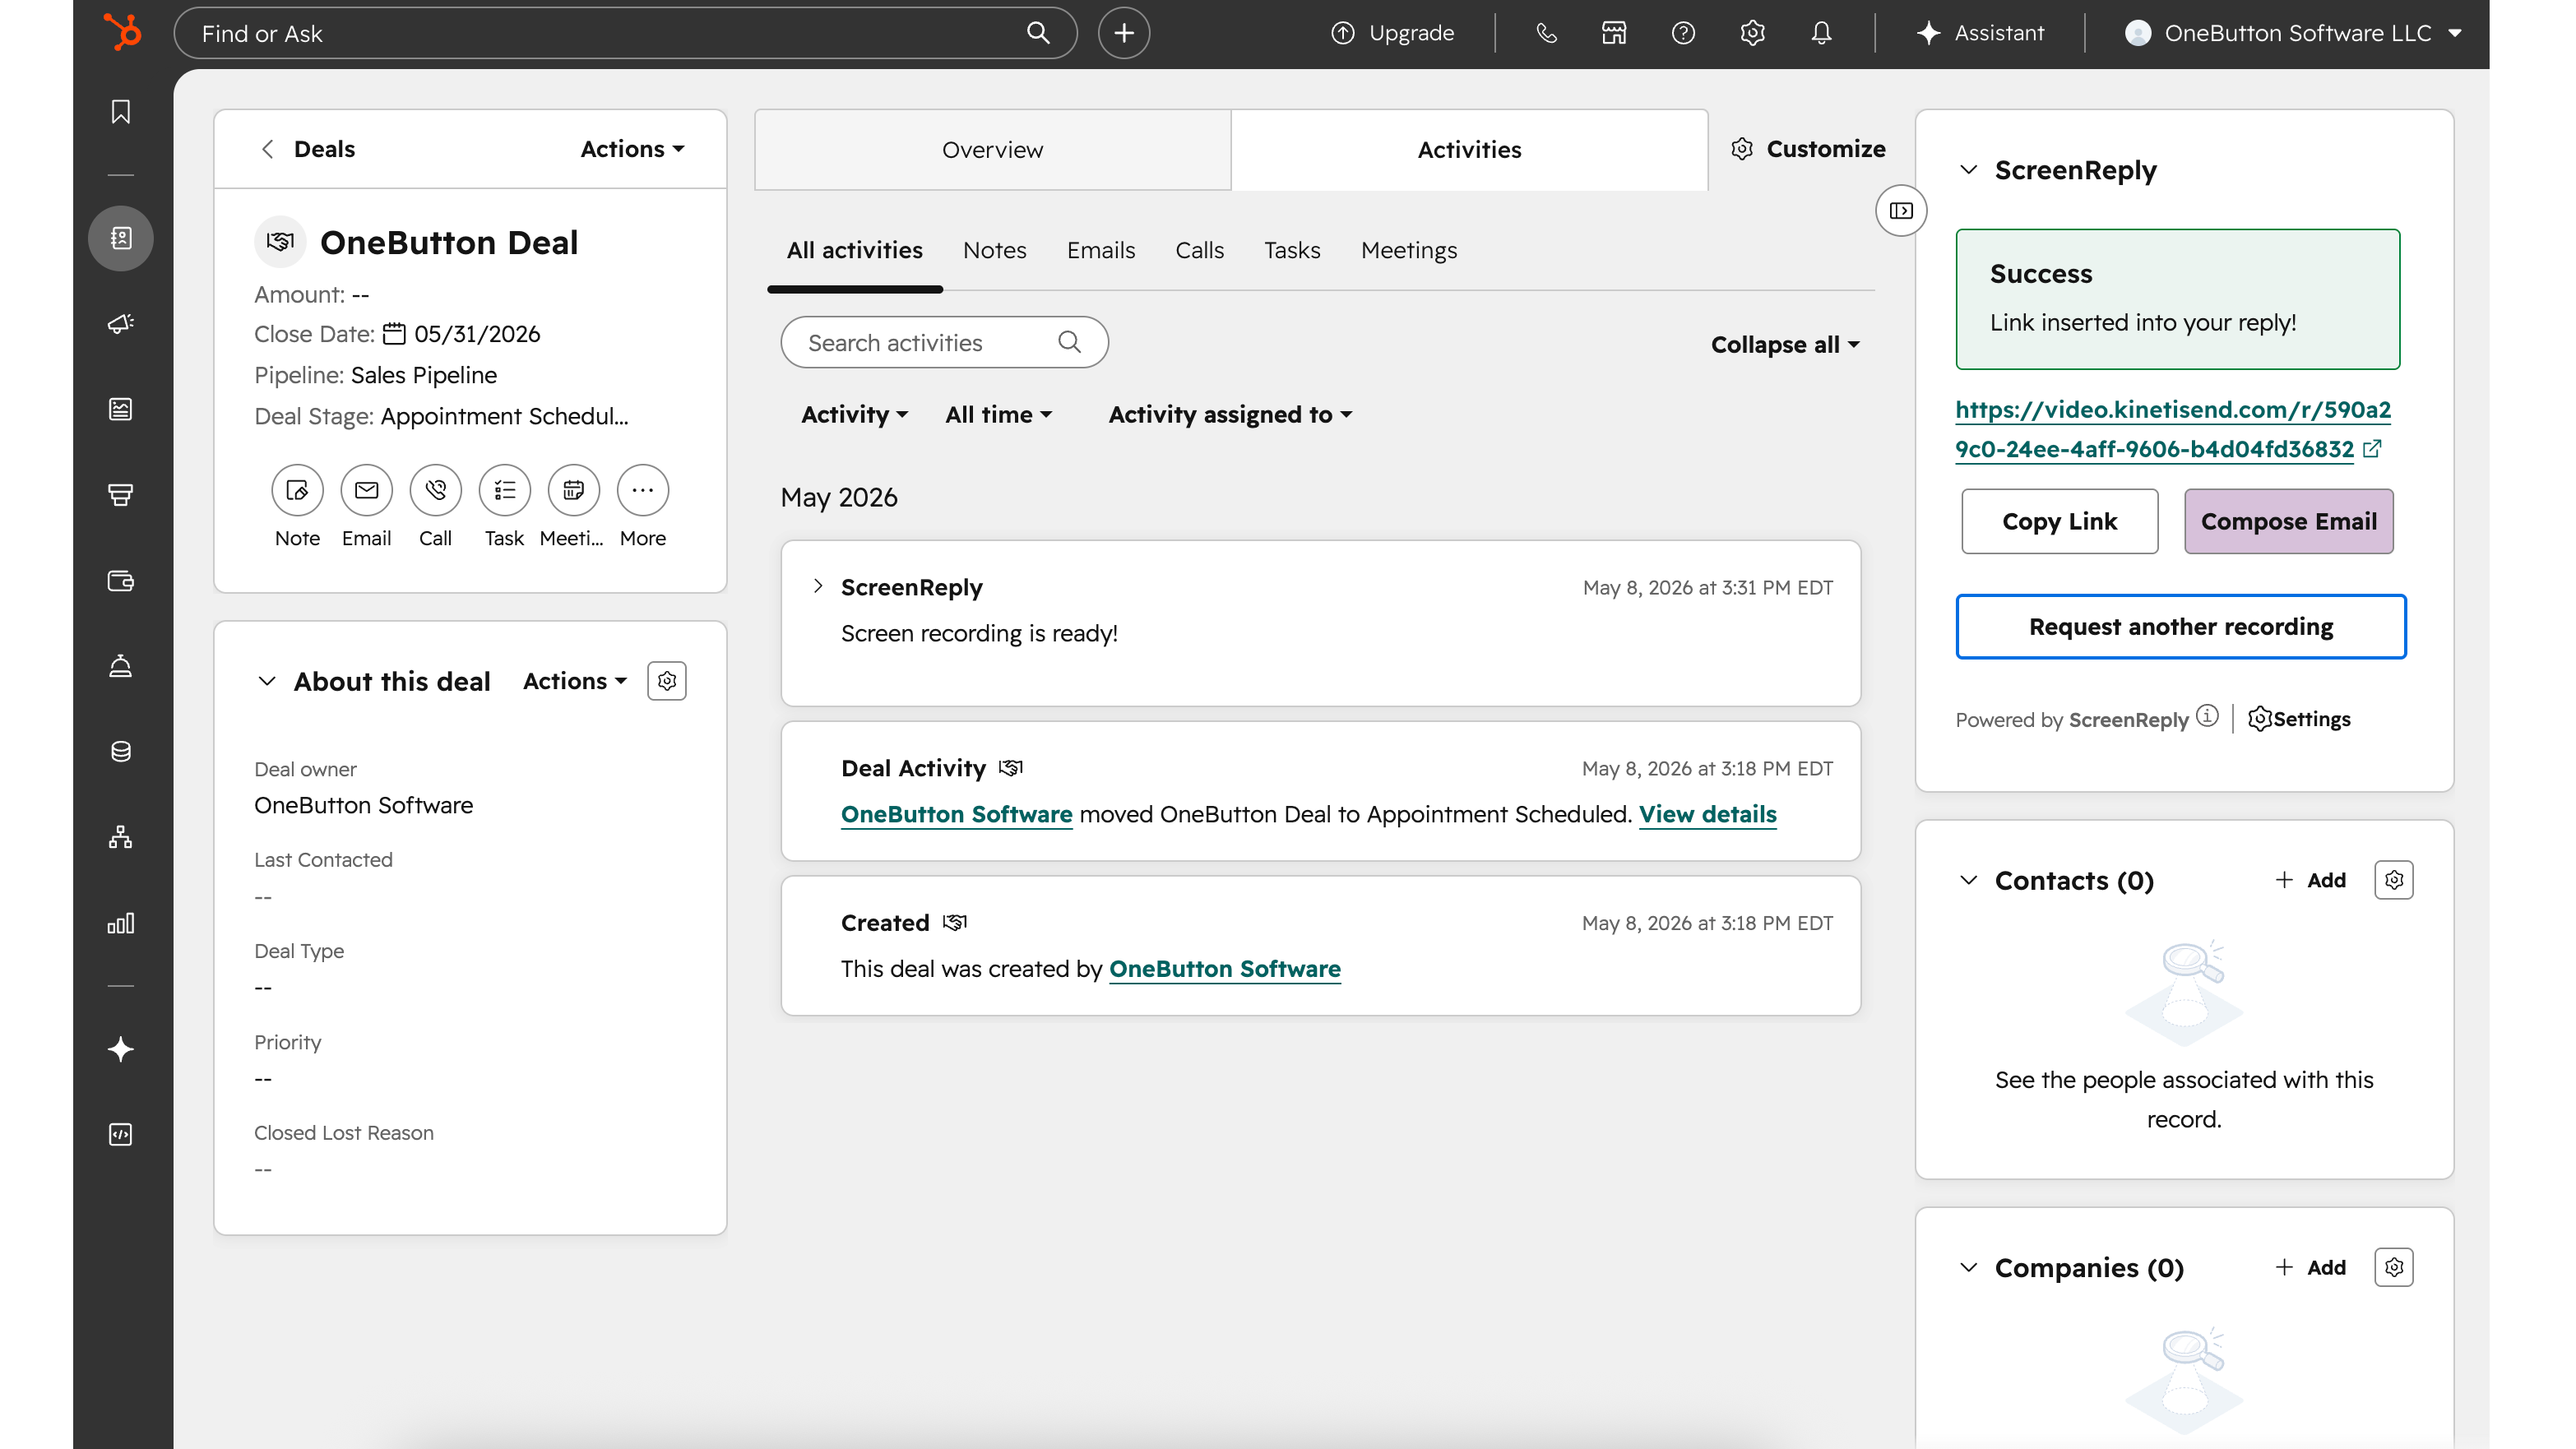Image resolution: width=2576 pixels, height=1449 pixels.
Task: Toggle the right sidebar collapse button
Action: click(1901, 210)
